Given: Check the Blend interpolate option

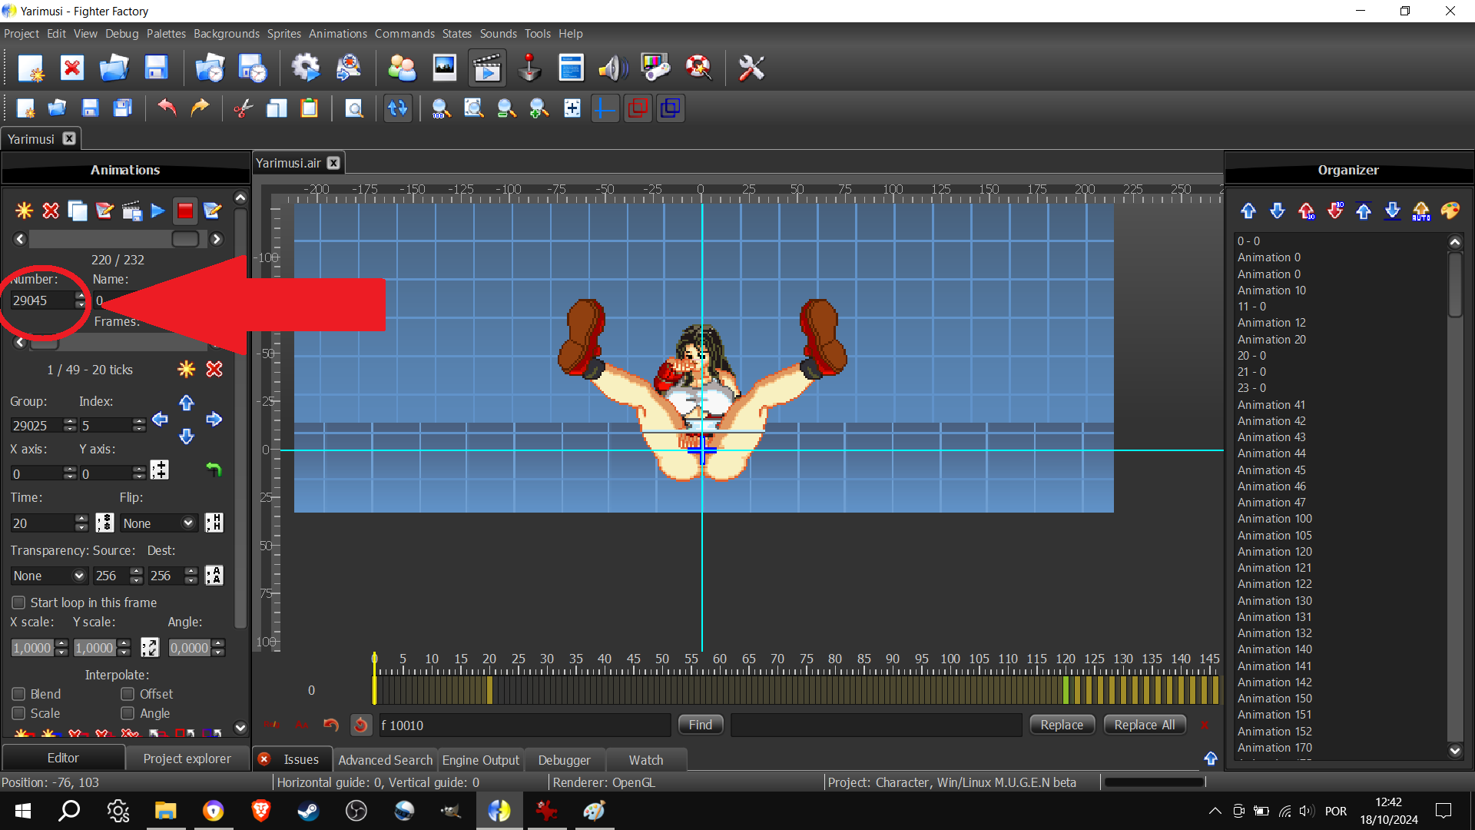Looking at the screenshot, I should (x=18, y=694).
